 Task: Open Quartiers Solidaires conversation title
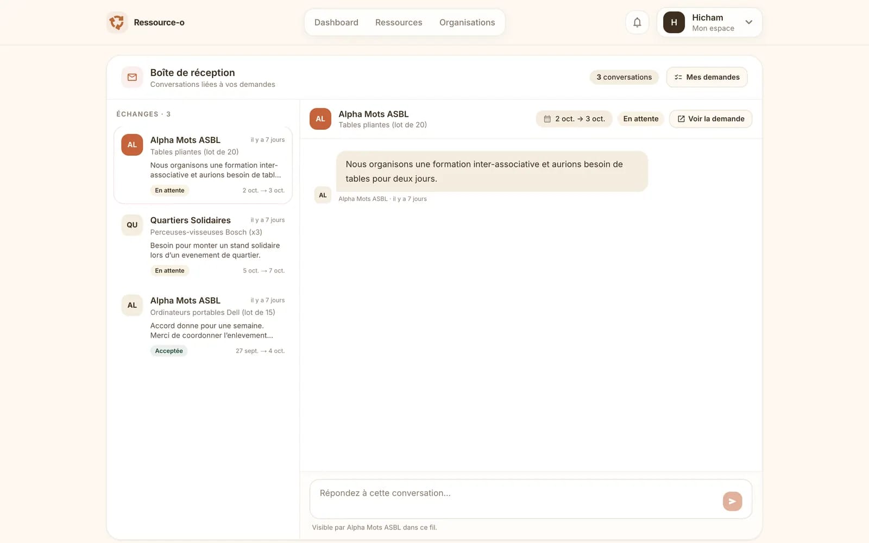(191, 220)
